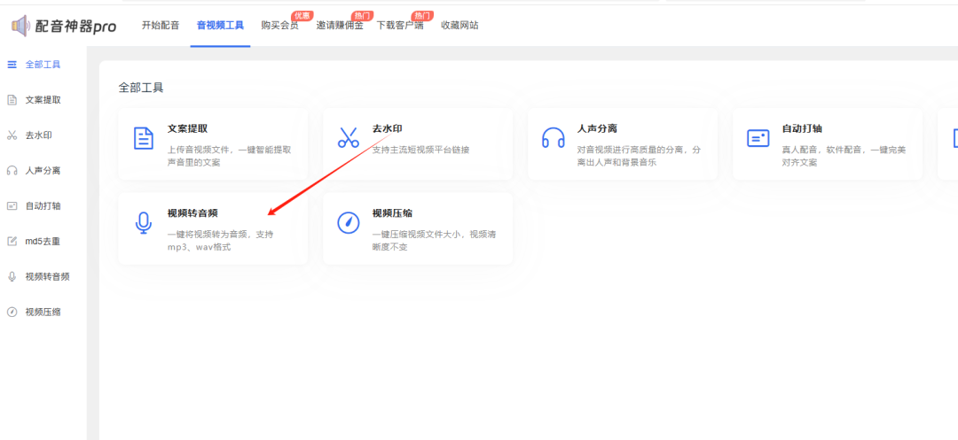Screen dimensions: 958x440
Task: Click the 配音神器pro speaker logo
Action: click(20, 27)
